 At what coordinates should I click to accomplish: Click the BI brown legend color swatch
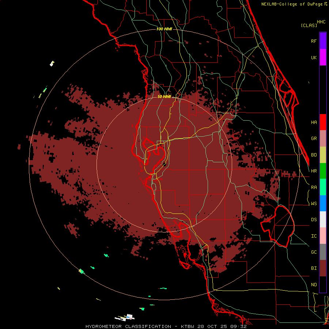coord(323,268)
